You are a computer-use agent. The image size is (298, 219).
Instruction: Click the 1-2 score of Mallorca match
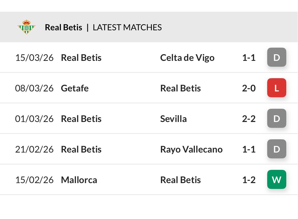click(249, 180)
